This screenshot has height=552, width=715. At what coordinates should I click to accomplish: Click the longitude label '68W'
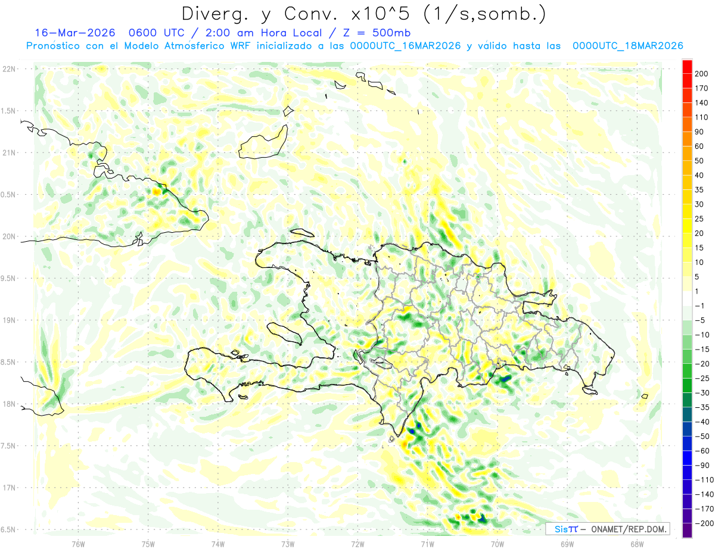click(x=637, y=544)
